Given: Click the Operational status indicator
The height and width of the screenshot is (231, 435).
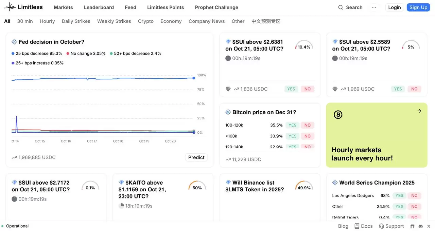Looking at the screenshot, I should [15, 226].
